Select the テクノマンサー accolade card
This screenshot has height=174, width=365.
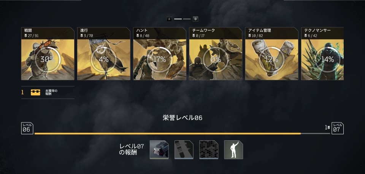coord(322,53)
